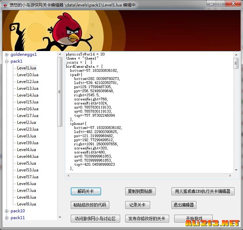The width and height of the screenshot is (243, 230).
Task: Collapse the pack1 folder node
Action: pos(6,61)
